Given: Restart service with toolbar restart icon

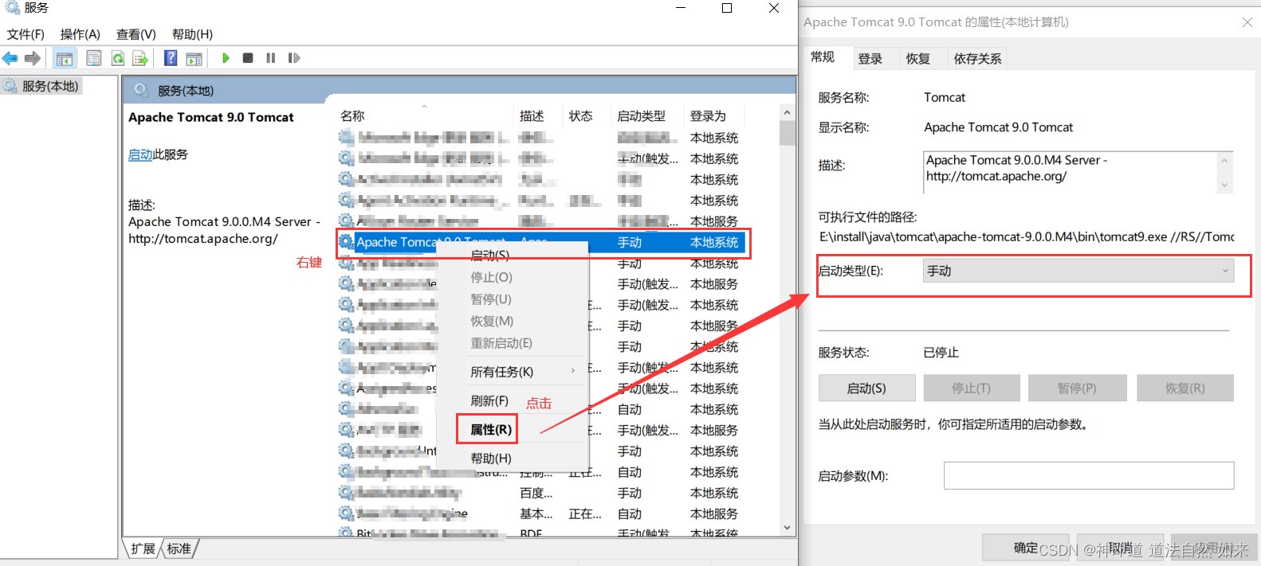Looking at the screenshot, I should tap(294, 58).
